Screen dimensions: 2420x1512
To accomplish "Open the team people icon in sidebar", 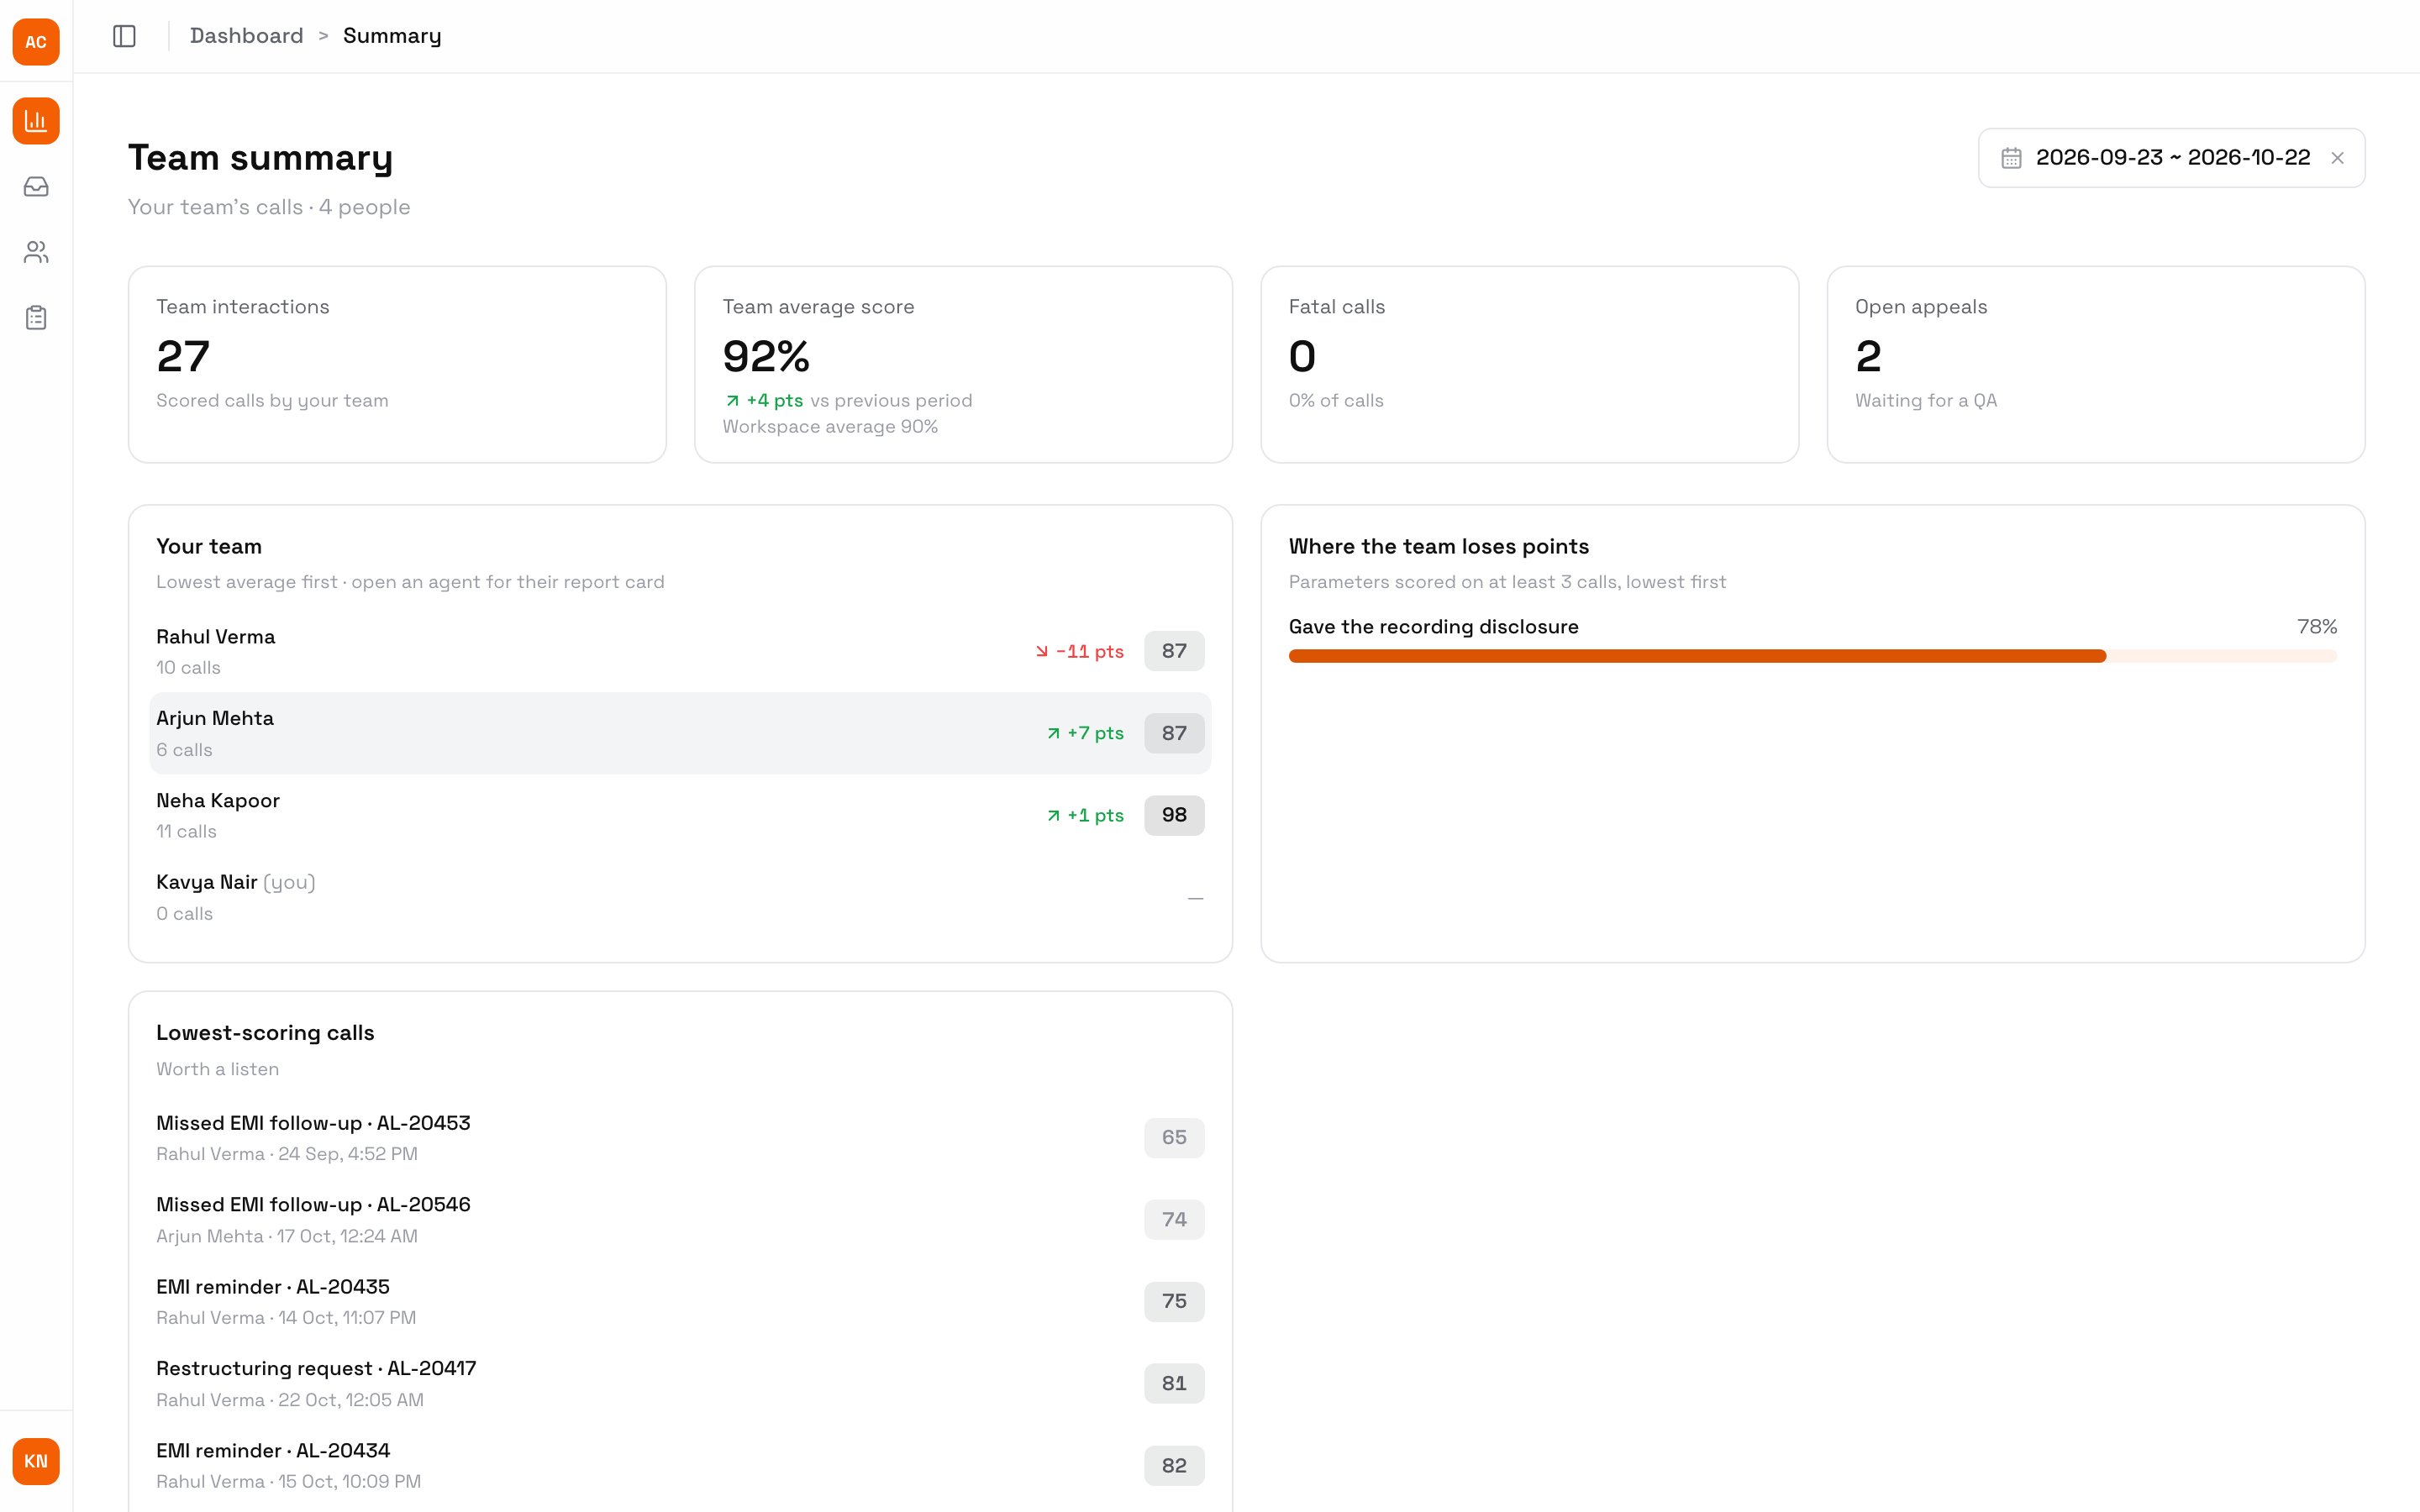I will tap(36, 252).
